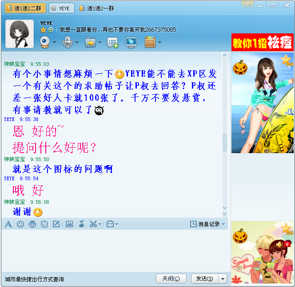
Task: Click the smiley emoticon after 谢谢
Action: click(x=38, y=212)
